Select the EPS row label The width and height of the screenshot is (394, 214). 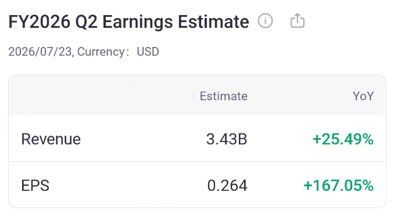35,186
